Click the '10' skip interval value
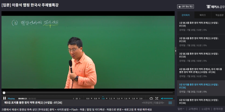Screen dimensions: 225x112 pos(77,98)
